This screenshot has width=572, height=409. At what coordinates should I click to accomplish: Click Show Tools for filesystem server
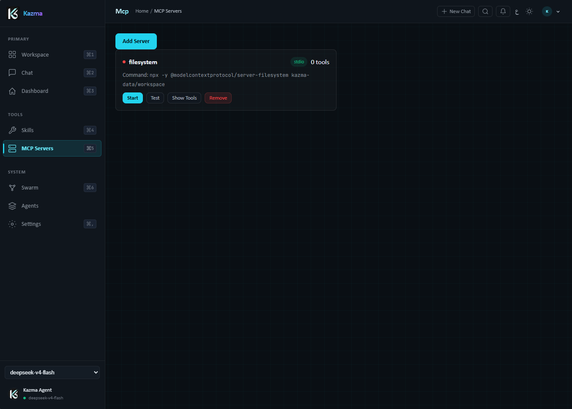tap(184, 98)
